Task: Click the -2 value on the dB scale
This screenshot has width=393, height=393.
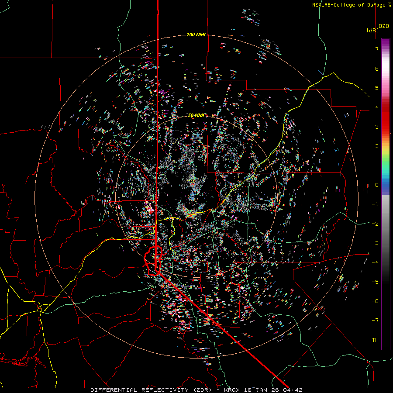Action: pyautogui.click(x=375, y=224)
